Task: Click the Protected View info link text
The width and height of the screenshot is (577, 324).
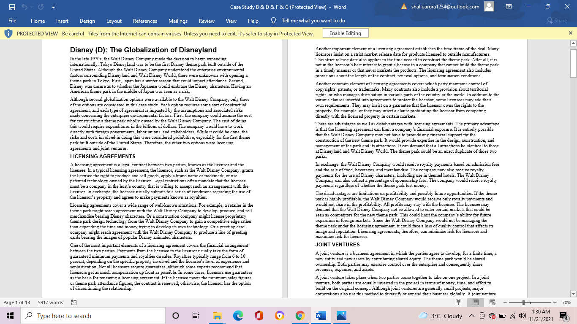Action: click(x=188, y=34)
